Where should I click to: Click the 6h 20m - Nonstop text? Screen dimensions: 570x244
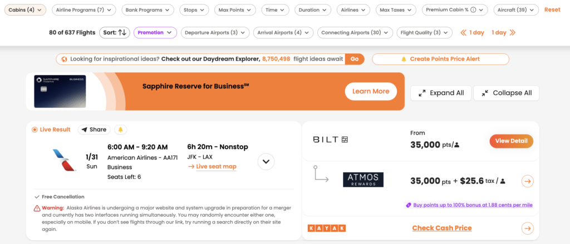coord(218,147)
